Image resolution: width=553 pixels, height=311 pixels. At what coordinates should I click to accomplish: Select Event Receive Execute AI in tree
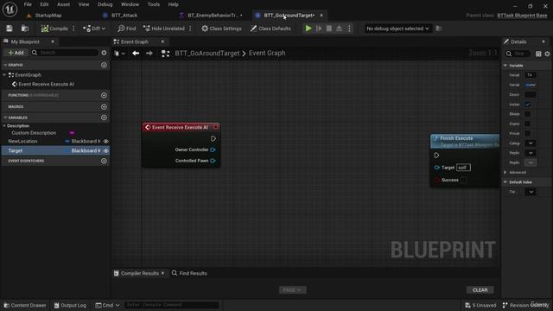(46, 84)
